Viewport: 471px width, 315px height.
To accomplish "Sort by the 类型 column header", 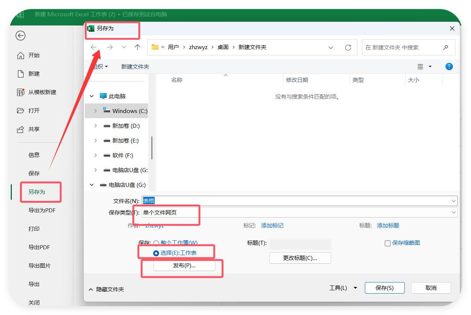I will click(x=358, y=80).
